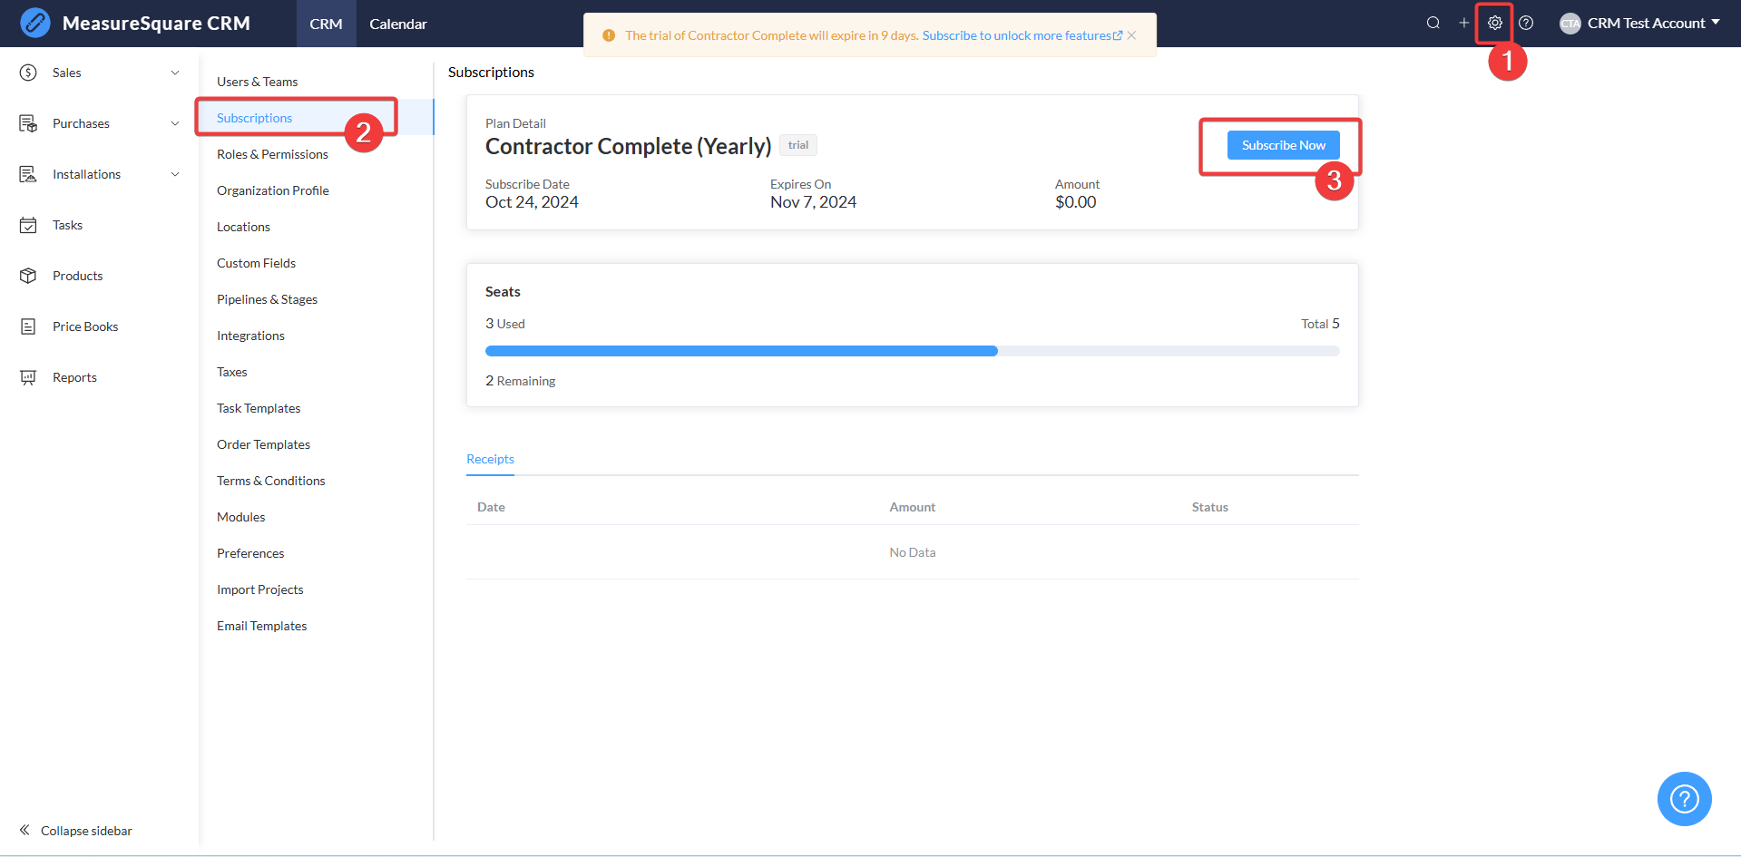This screenshot has height=857, width=1741.
Task: Open Taxes settings
Action: tap(232, 372)
